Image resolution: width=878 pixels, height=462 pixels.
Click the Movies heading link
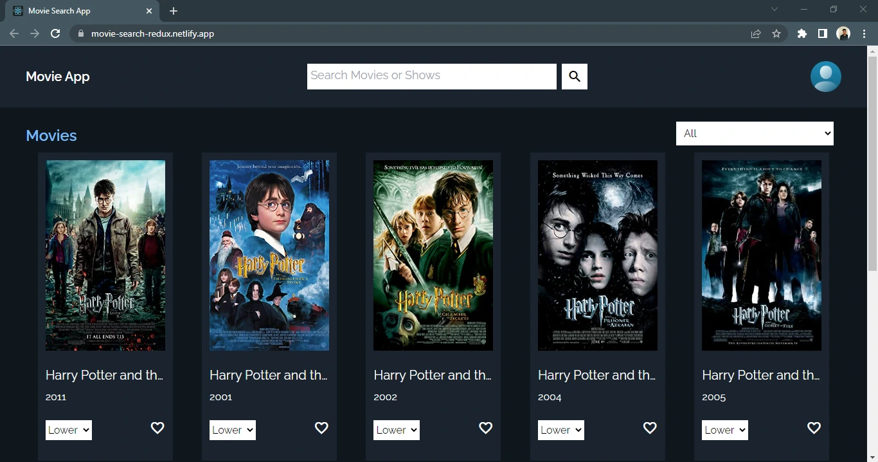coord(51,135)
